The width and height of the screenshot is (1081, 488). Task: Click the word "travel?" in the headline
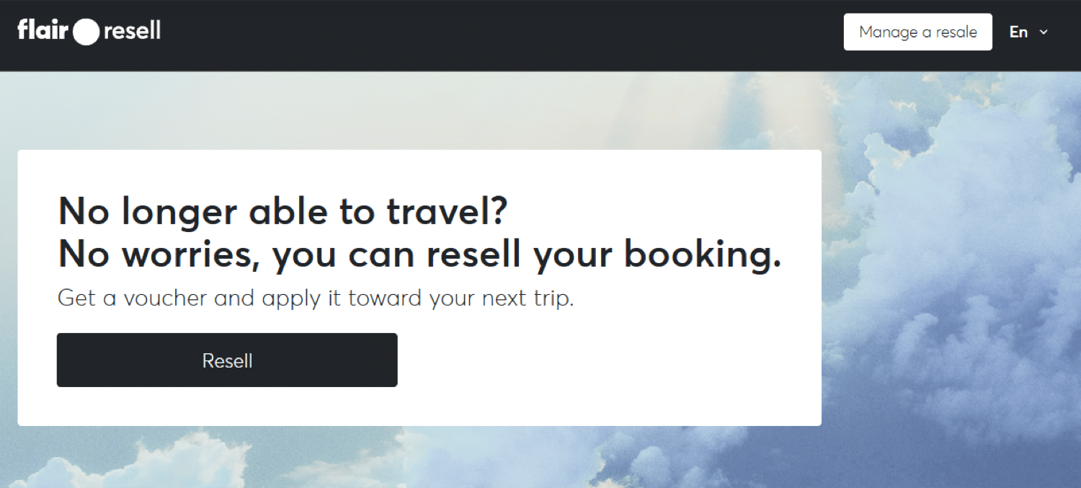(447, 211)
